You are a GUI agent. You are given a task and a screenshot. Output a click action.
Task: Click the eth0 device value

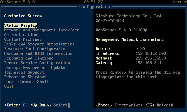tap(140, 49)
